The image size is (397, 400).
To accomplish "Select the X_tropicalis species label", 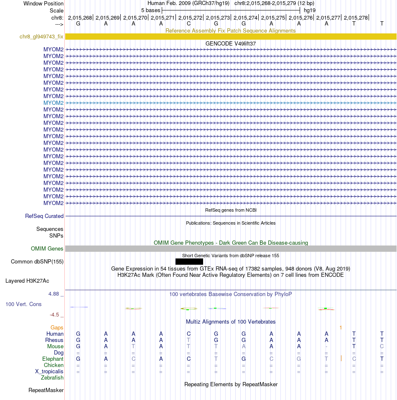I will click(49, 371).
